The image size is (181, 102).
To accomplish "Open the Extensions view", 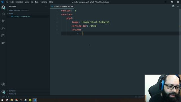I will tap(3, 35).
